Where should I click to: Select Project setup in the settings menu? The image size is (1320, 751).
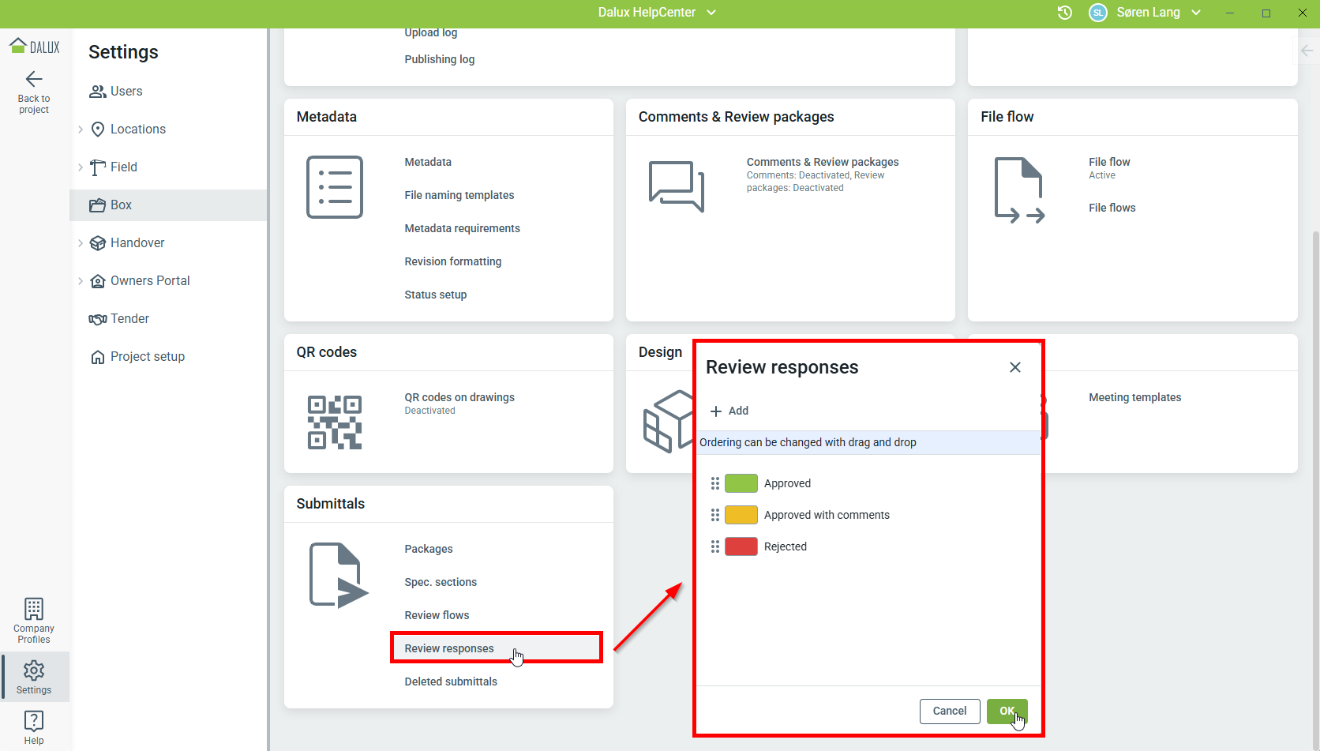(147, 357)
